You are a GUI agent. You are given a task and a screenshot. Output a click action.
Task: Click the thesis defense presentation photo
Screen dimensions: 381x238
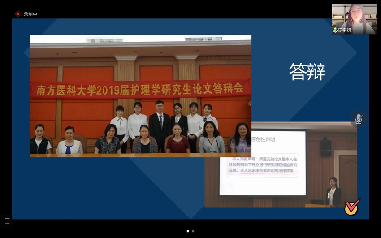click(281, 164)
